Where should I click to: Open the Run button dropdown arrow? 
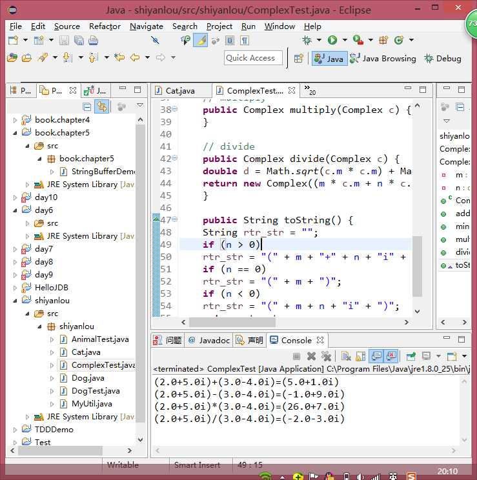[345, 40]
